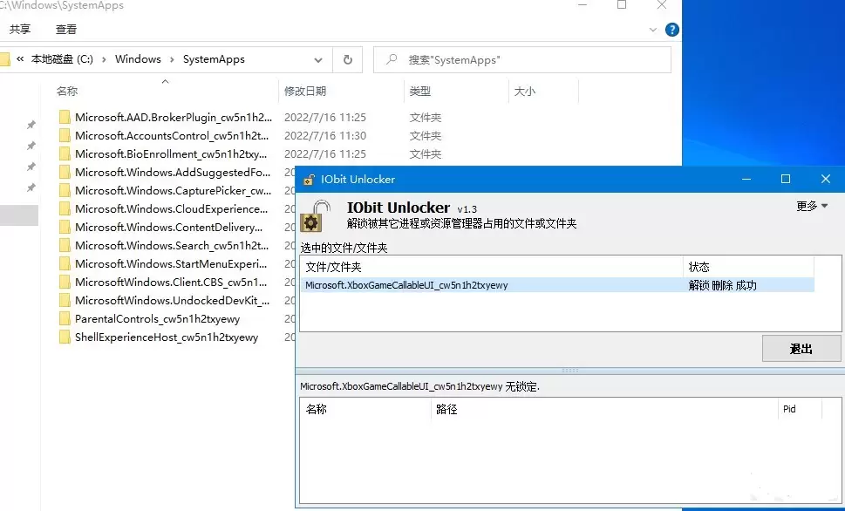Viewport: 845px width, 511px height.
Task: Sort files by the 类型 column
Action: pos(419,91)
